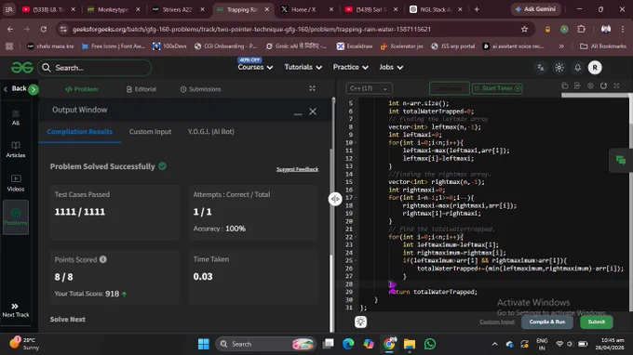
Task: Click Suggest Feedback link
Action: (x=297, y=169)
